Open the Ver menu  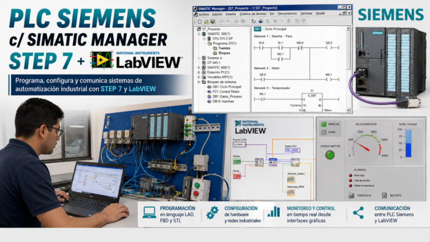click(272, 13)
